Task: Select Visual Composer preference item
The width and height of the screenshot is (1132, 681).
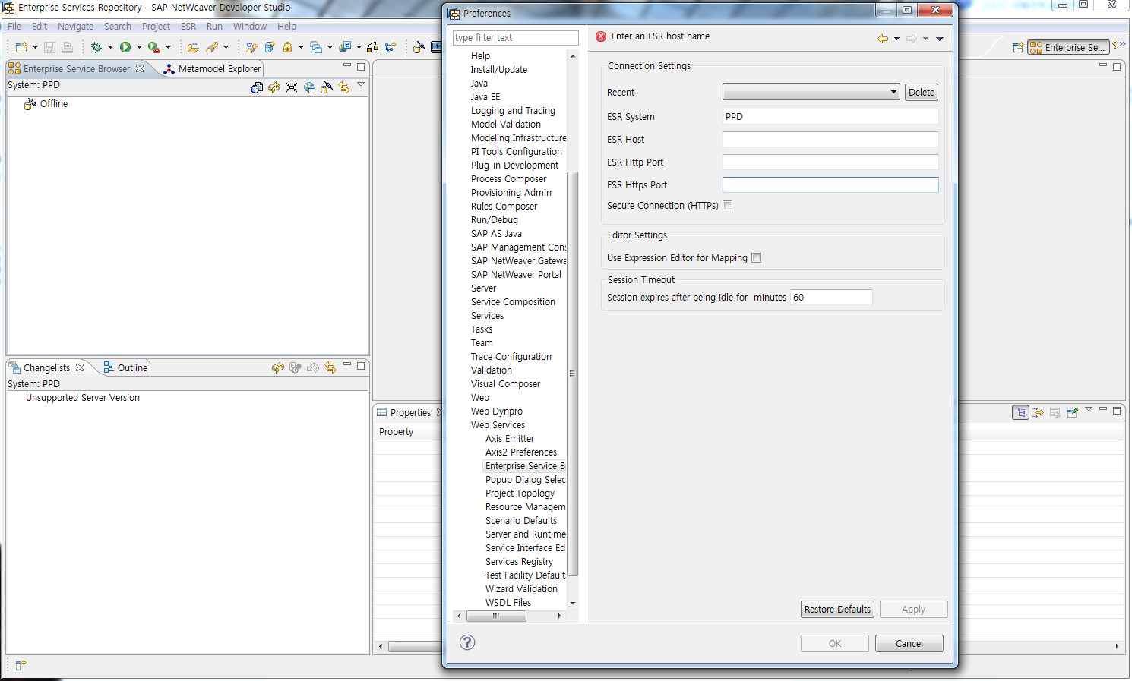Action: click(x=505, y=384)
